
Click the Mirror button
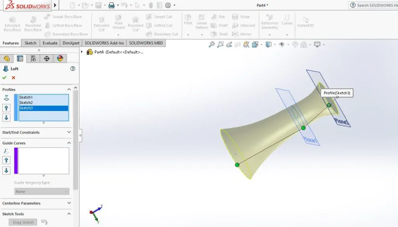click(x=241, y=34)
